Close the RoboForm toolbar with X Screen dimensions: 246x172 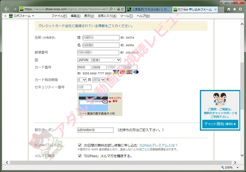[5, 16]
